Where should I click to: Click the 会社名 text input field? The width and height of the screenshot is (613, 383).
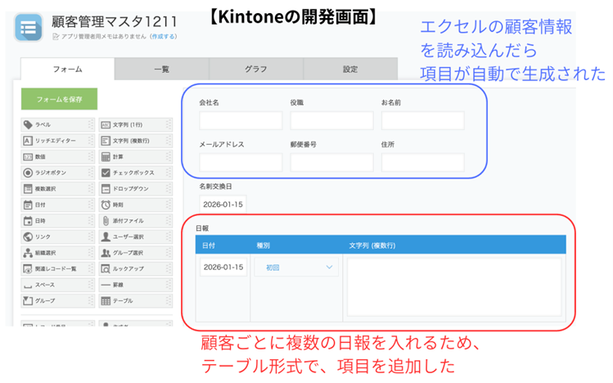(x=229, y=121)
